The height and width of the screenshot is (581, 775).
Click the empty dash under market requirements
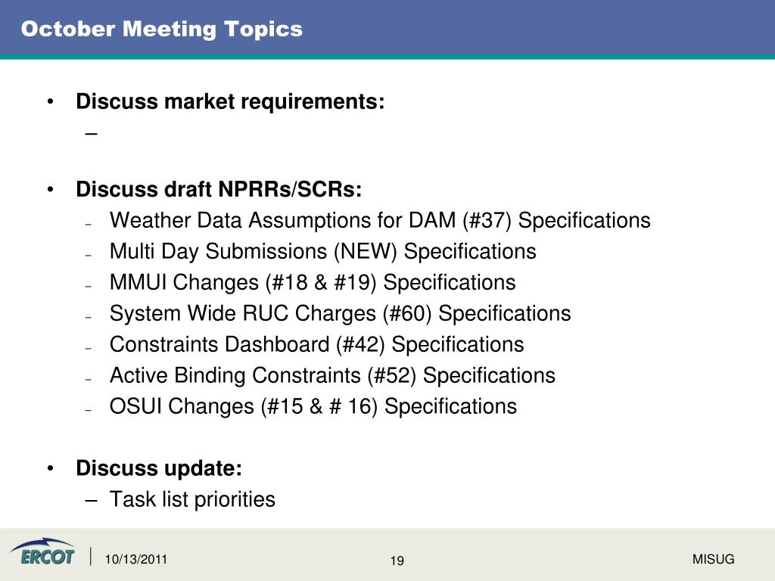(x=91, y=133)
